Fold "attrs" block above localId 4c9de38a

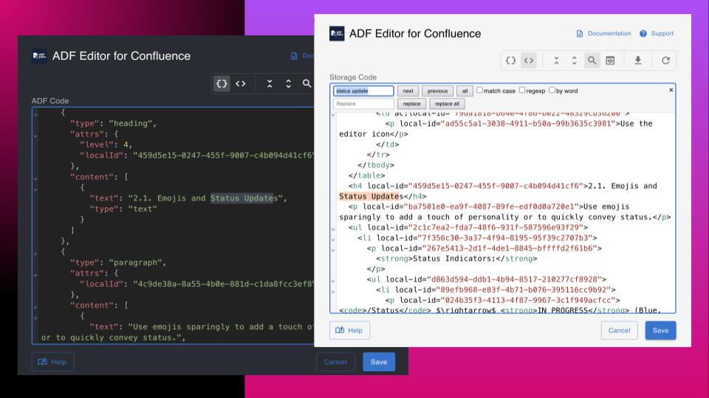tap(35, 275)
